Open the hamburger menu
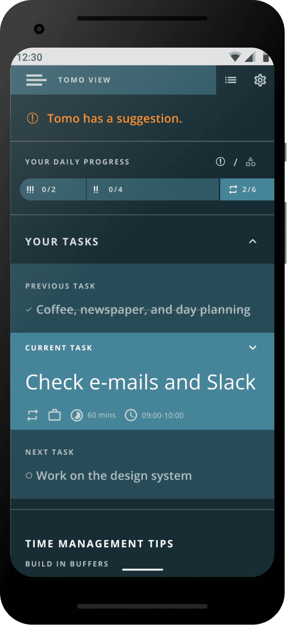The width and height of the screenshot is (287, 625). (x=36, y=80)
